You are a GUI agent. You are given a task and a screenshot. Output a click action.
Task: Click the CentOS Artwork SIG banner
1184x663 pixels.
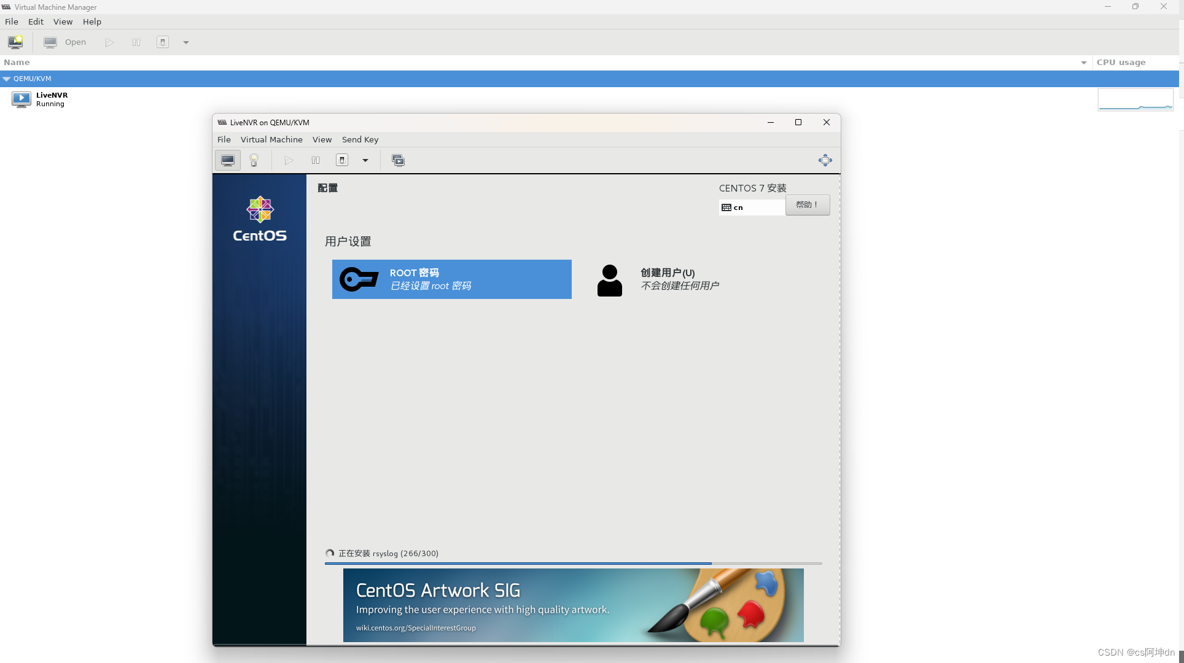click(574, 605)
